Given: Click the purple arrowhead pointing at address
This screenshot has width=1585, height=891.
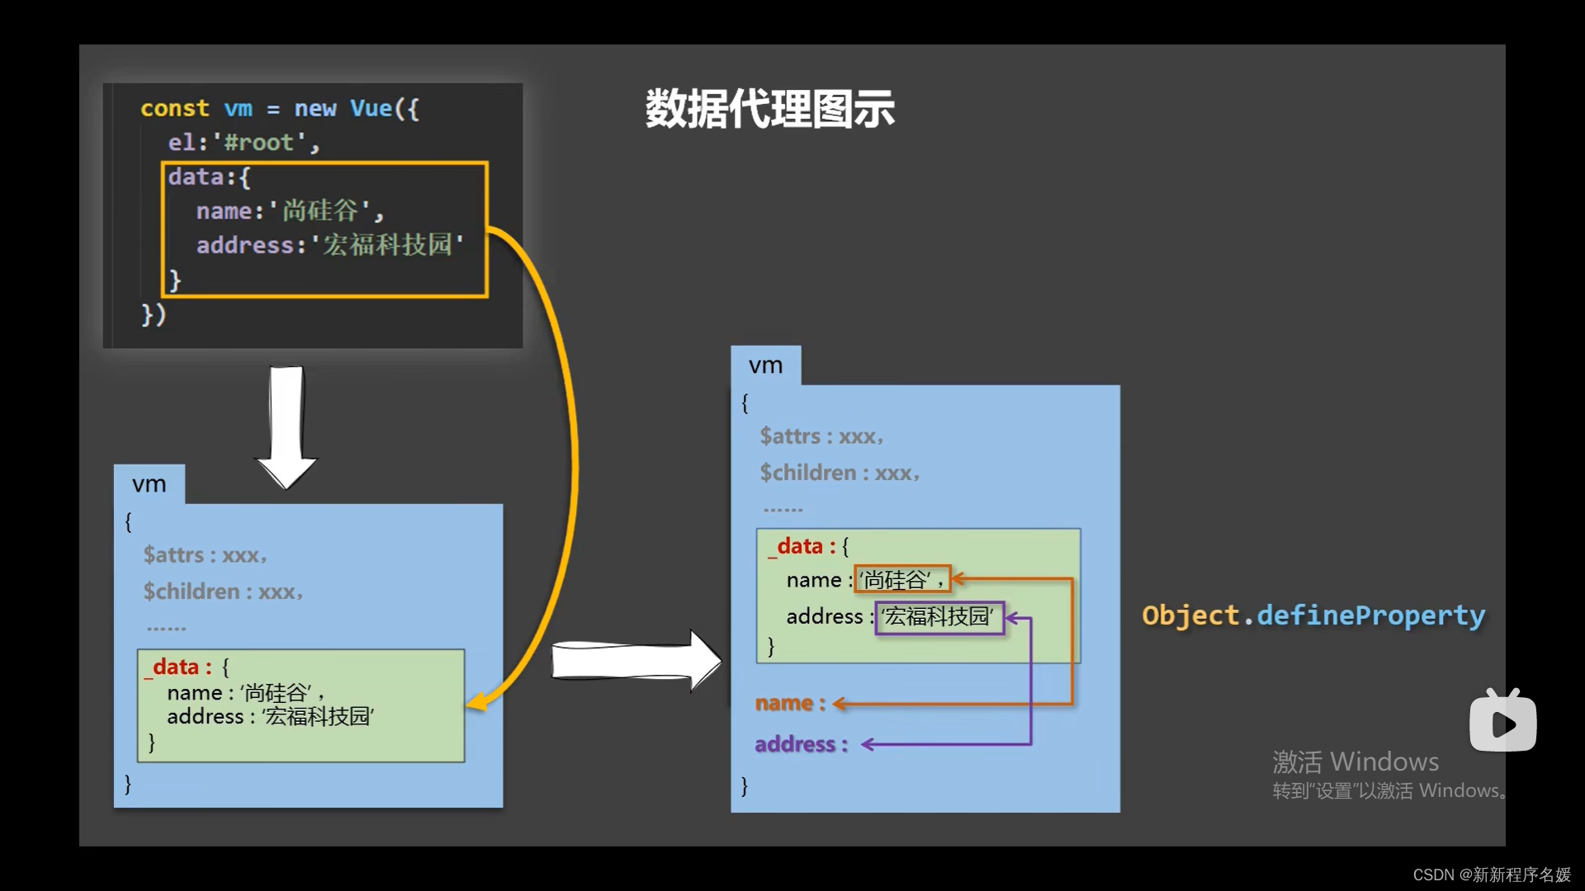Looking at the screenshot, I should pyautogui.click(x=868, y=744).
